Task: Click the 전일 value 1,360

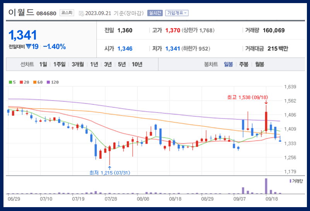Action: (125, 30)
